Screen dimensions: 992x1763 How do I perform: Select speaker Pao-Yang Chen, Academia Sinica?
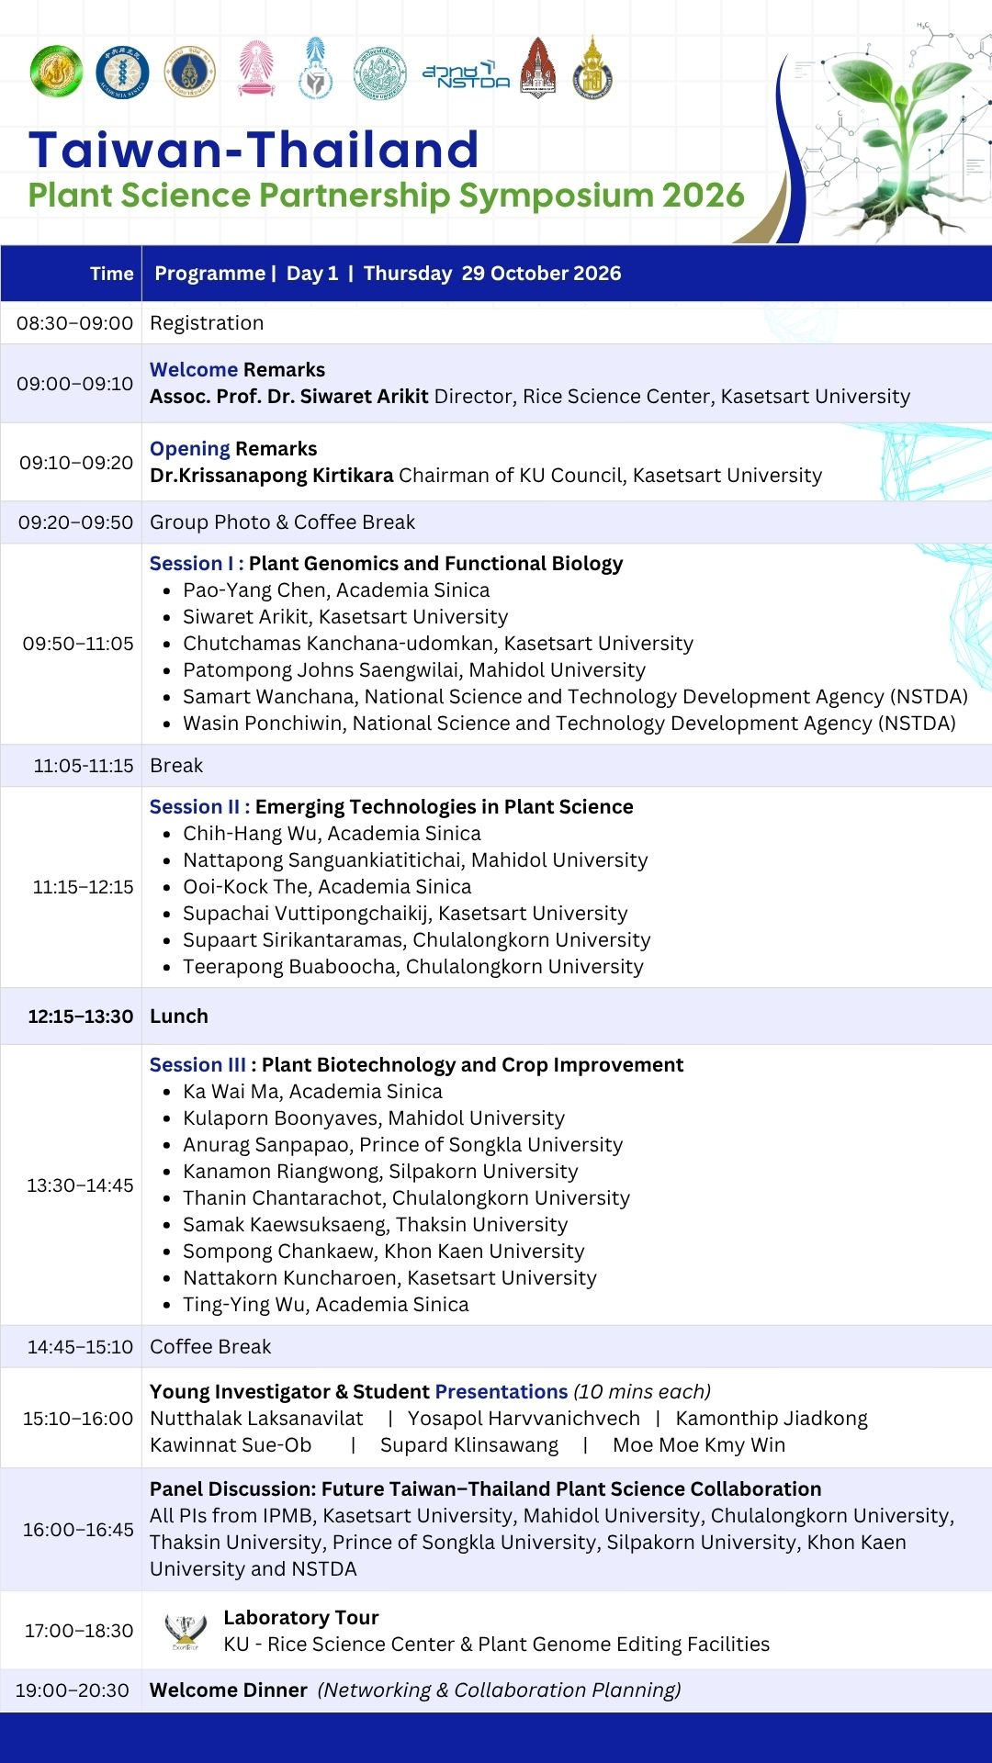(336, 590)
